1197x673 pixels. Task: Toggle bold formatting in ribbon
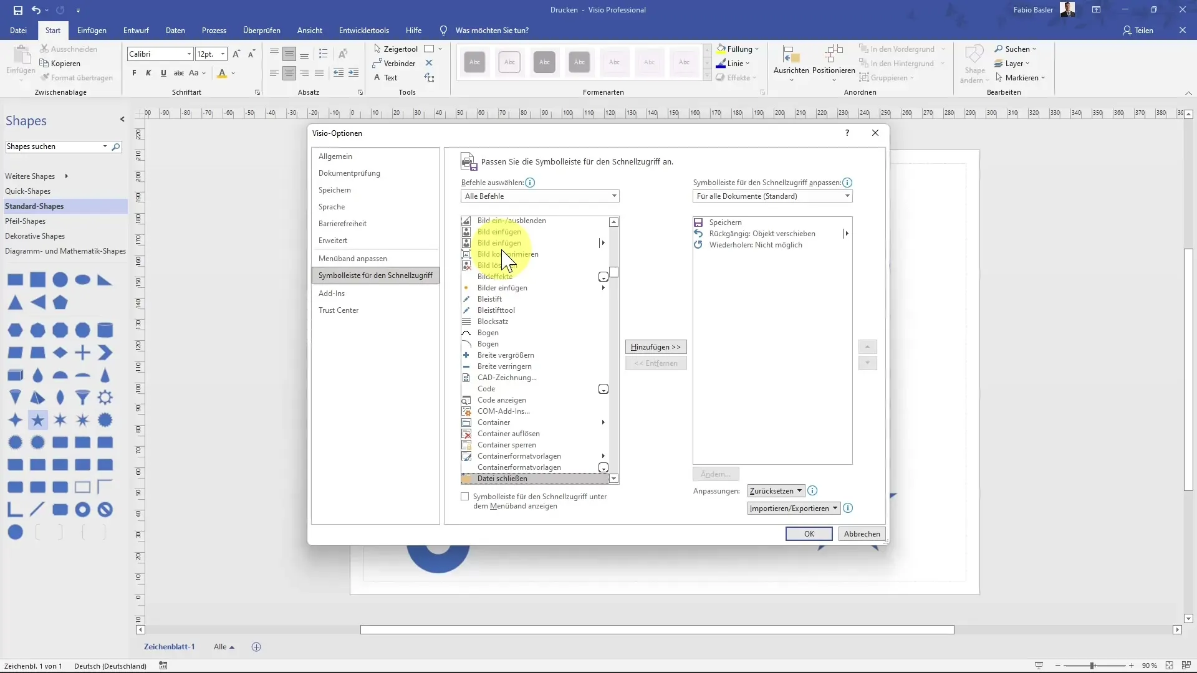pyautogui.click(x=134, y=73)
